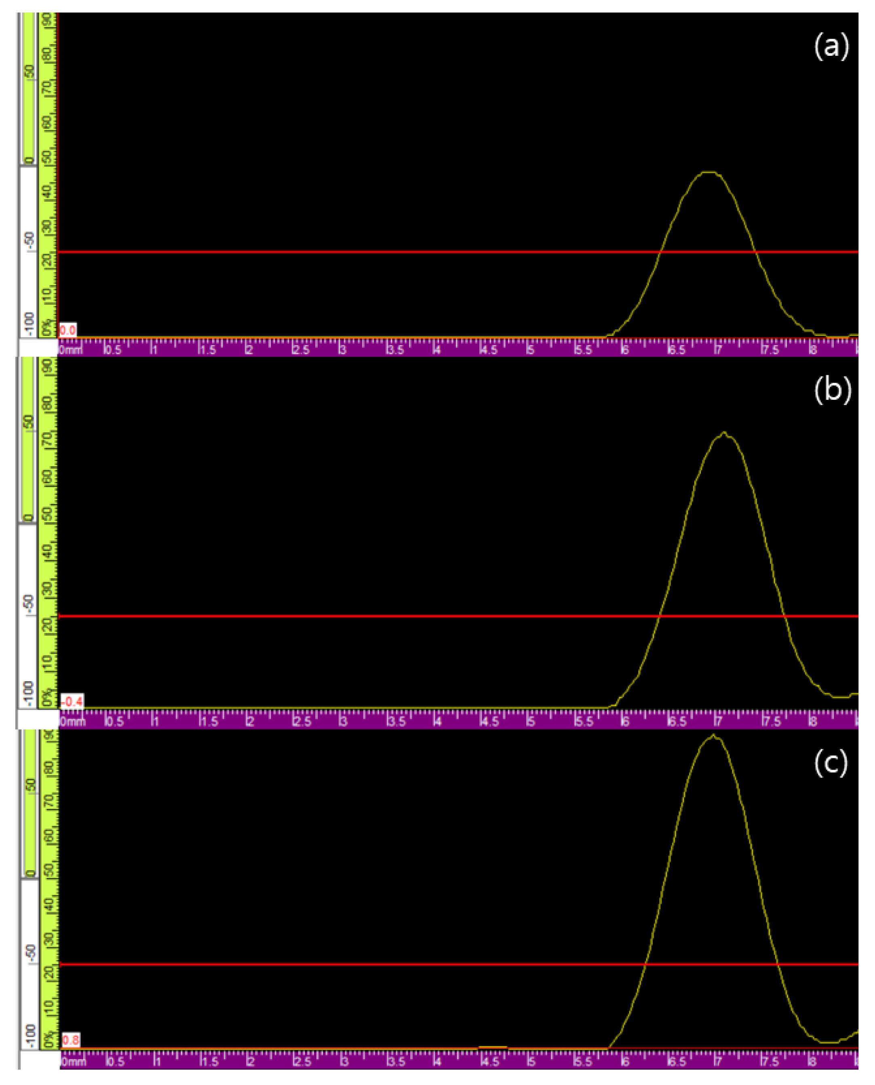Click the waveform peak in panel (b)
This screenshot has height=1085, width=875.
click(x=724, y=433)
